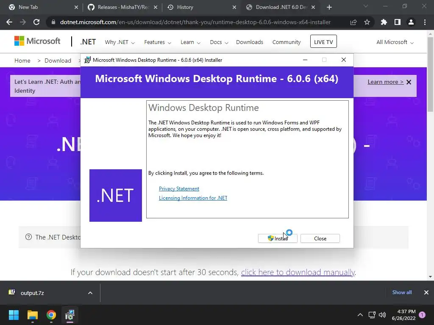Click the .NET site title link

click(88, 42)
